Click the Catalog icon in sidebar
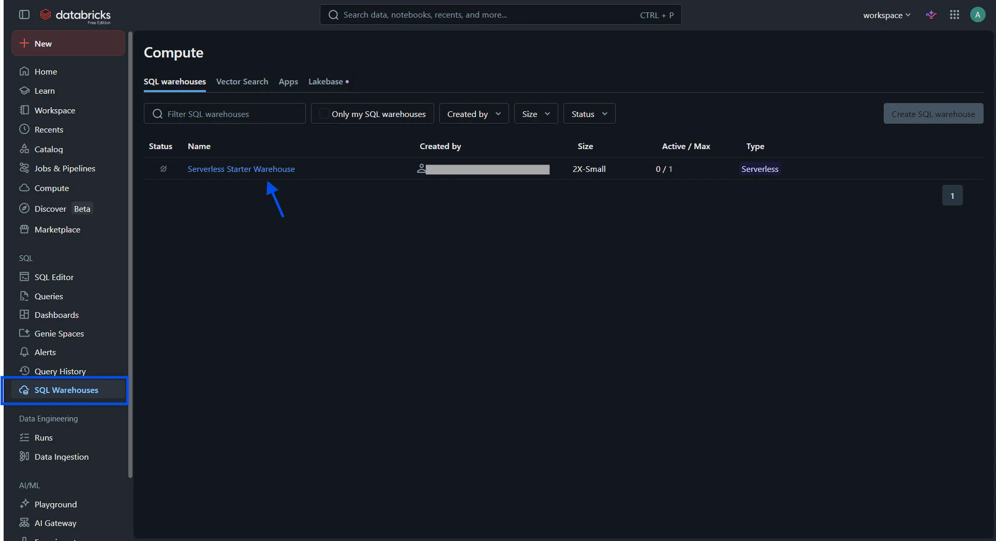The height and width of the screenshot is (541, 996). click(x=24, y=149)
